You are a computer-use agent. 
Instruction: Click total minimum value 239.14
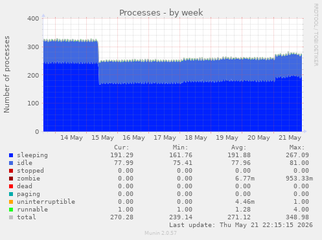(181, 217)
